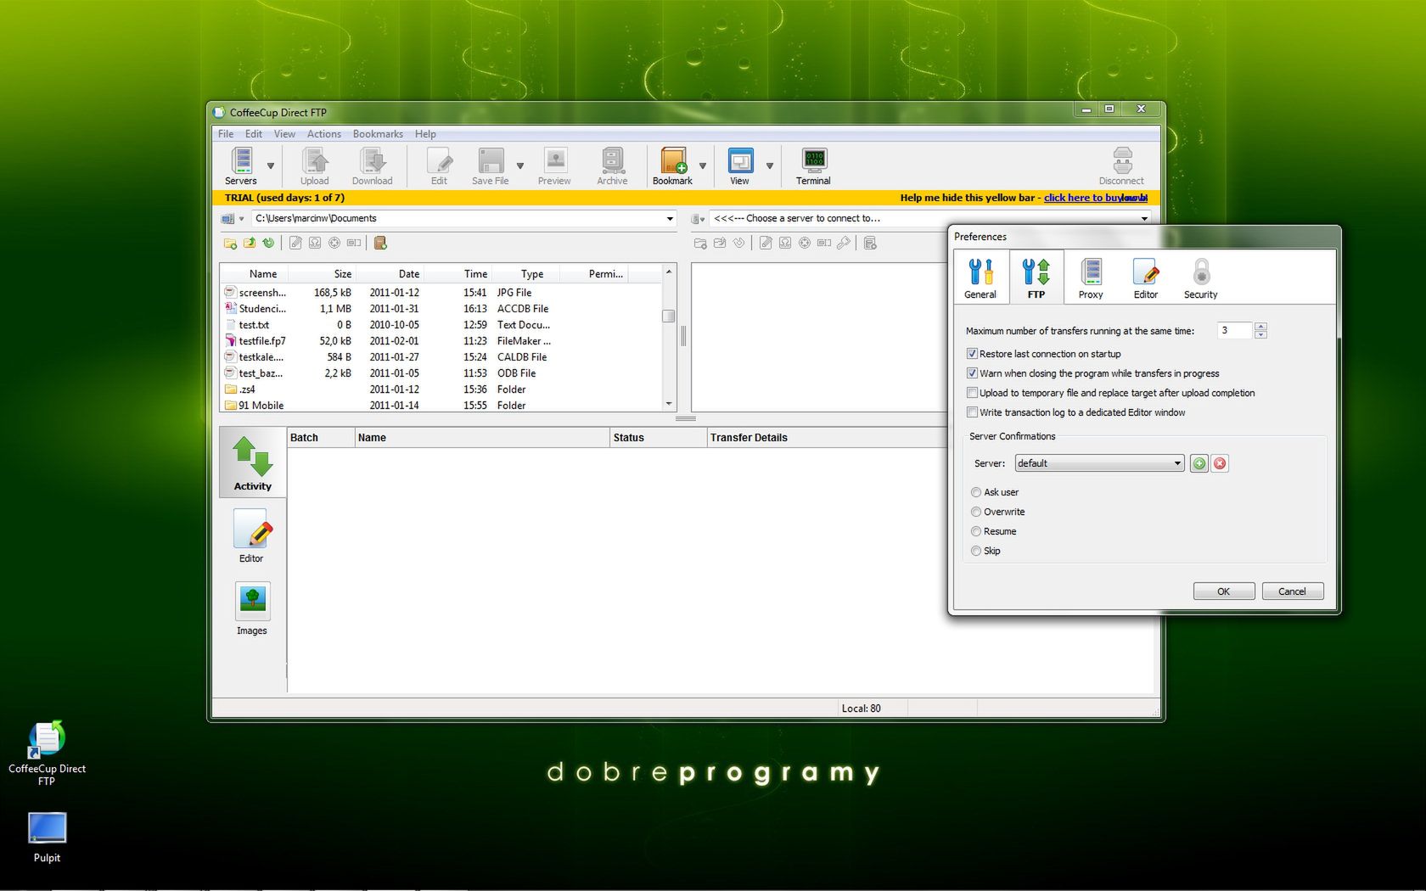Click maximum transfers number field
The height and width of the screenshot is (891, 1426).
point(1235,330)
